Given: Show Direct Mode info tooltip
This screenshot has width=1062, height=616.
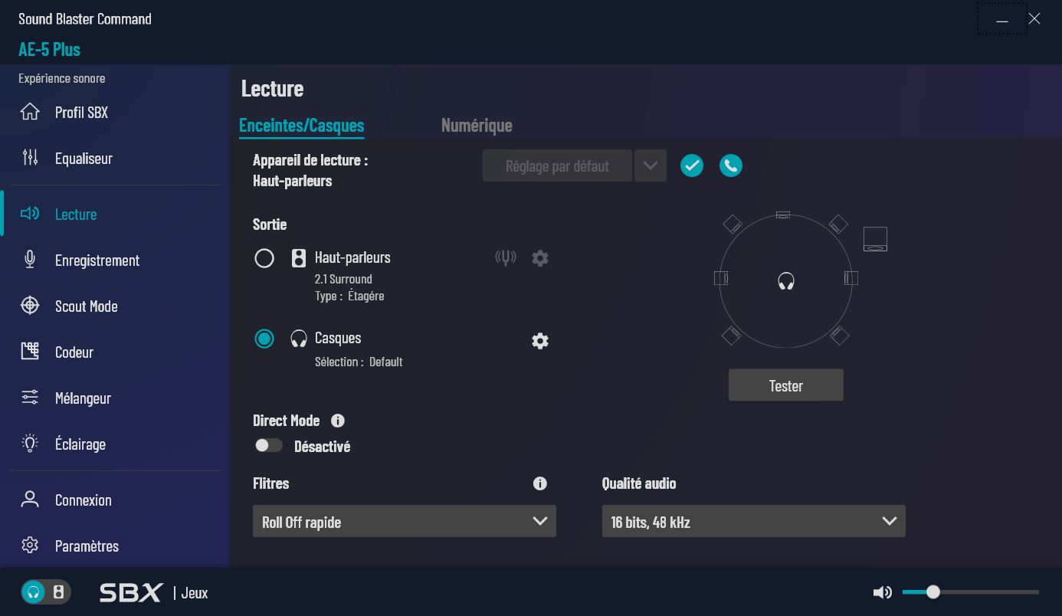Looking at the screenshot, I should 338,421.
